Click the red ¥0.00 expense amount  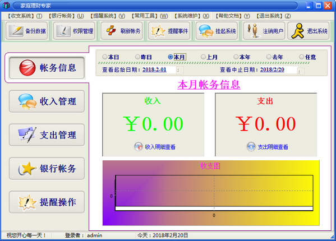click(x=266, y=124)
